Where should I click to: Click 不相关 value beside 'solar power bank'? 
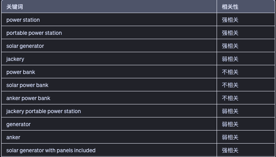230,85
